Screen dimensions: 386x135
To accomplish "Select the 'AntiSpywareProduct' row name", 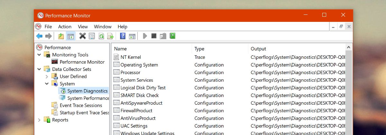I will pos(141,103).
